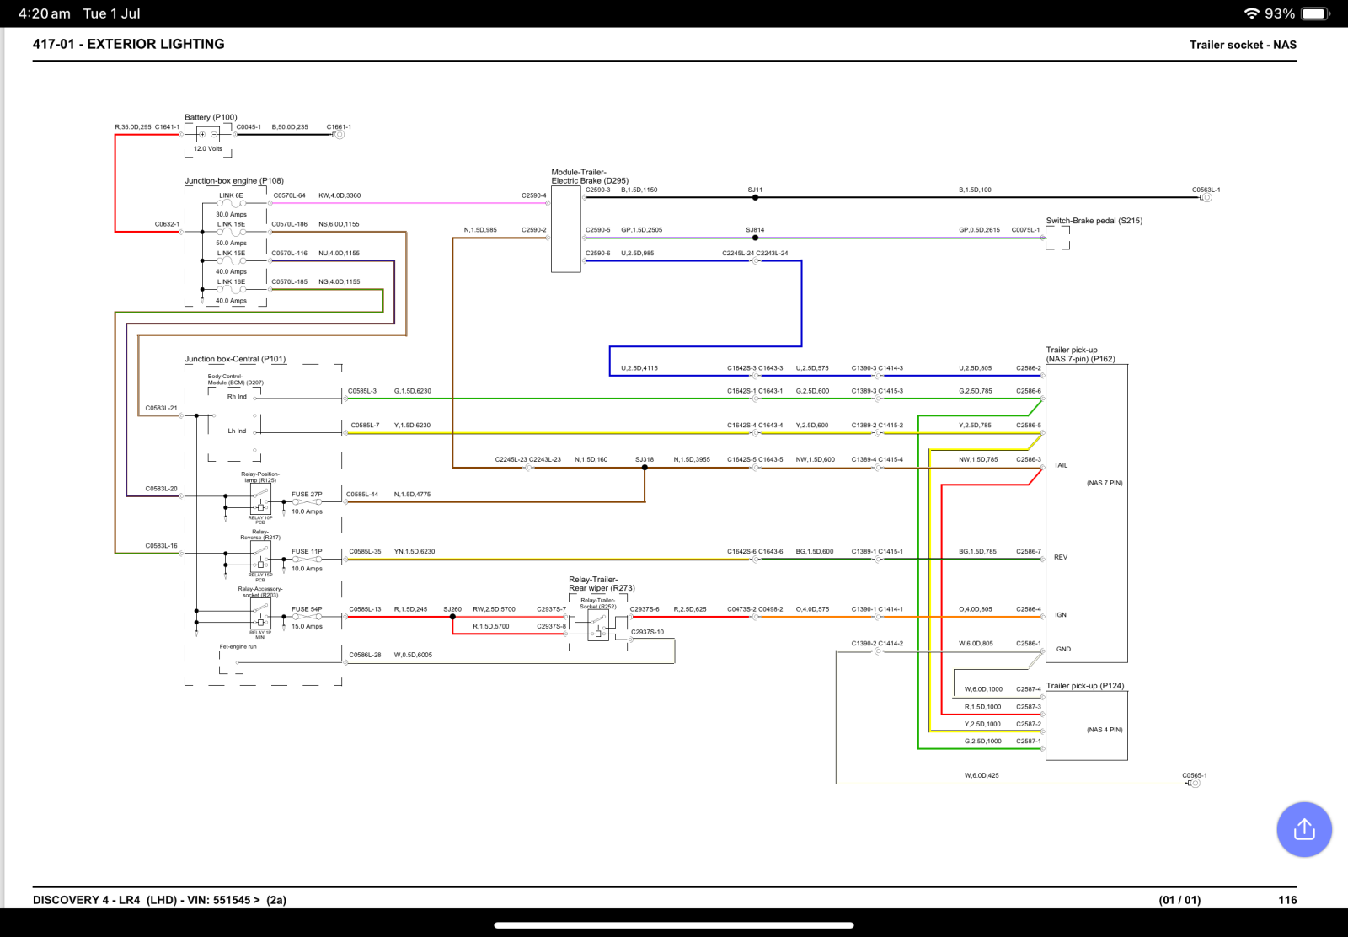1348x937 pixels.
Task: Tap the C0585L-44 connector label
Action: pyautogui.click(x=362, y=495)
